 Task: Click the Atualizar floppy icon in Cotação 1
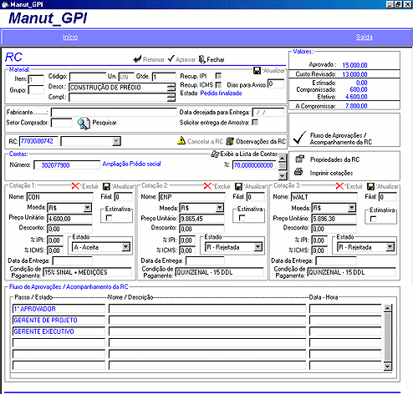[106, 186]
